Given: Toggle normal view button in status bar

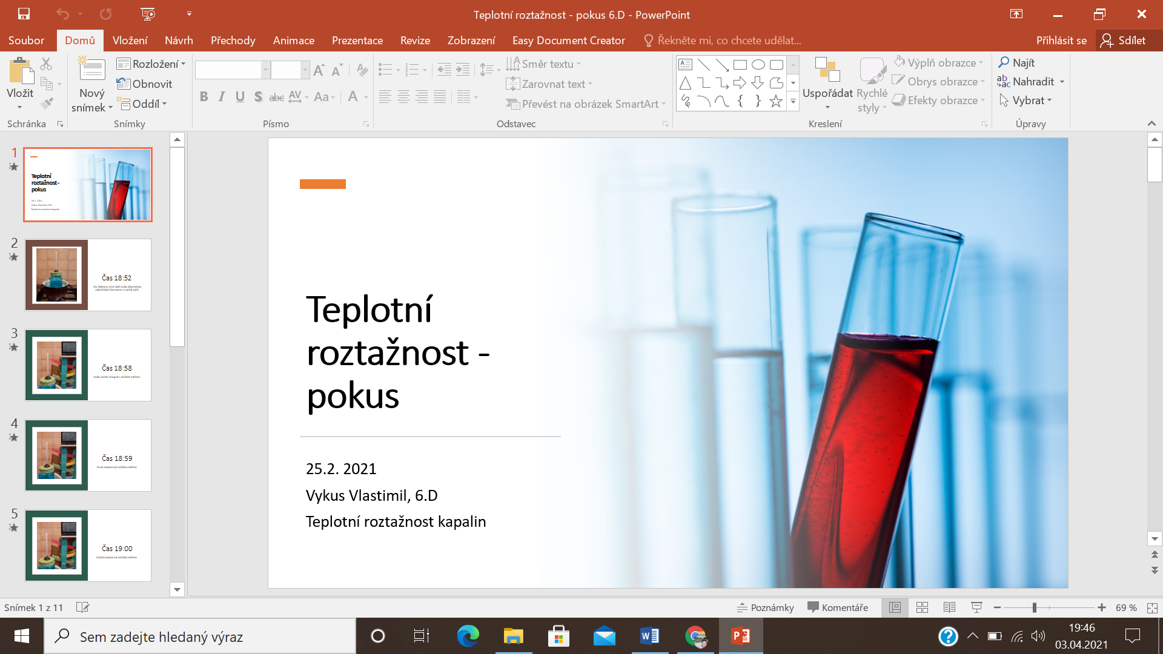Looking at the screenshot, I should pos(895,607).
